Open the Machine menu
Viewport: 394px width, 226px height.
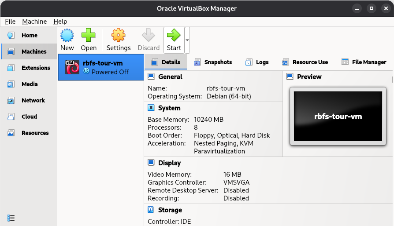click(34, 22)
